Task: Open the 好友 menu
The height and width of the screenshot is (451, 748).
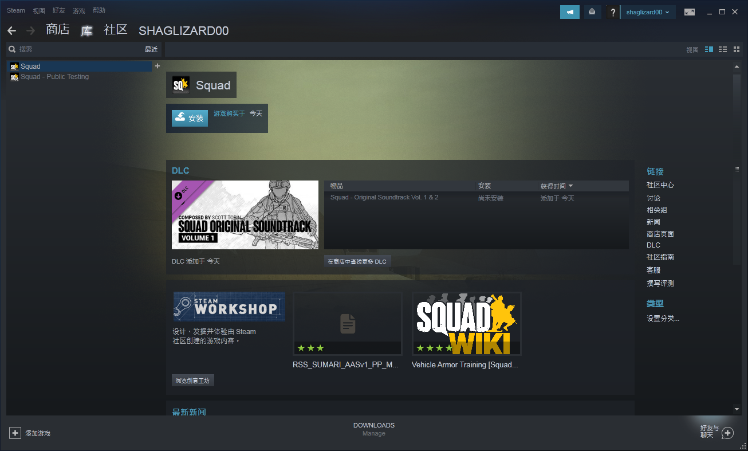Action: (x=58, y=10)
